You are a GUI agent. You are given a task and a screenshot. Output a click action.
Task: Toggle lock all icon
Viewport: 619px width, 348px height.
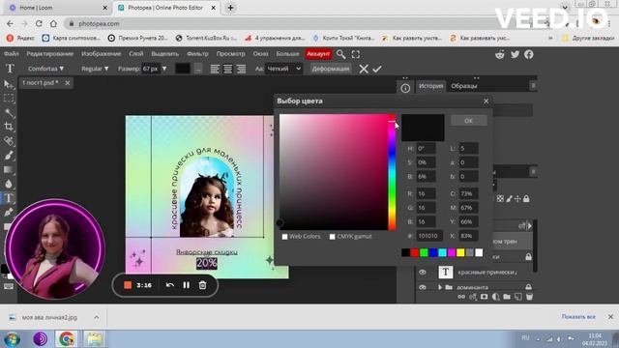(526, 199)
